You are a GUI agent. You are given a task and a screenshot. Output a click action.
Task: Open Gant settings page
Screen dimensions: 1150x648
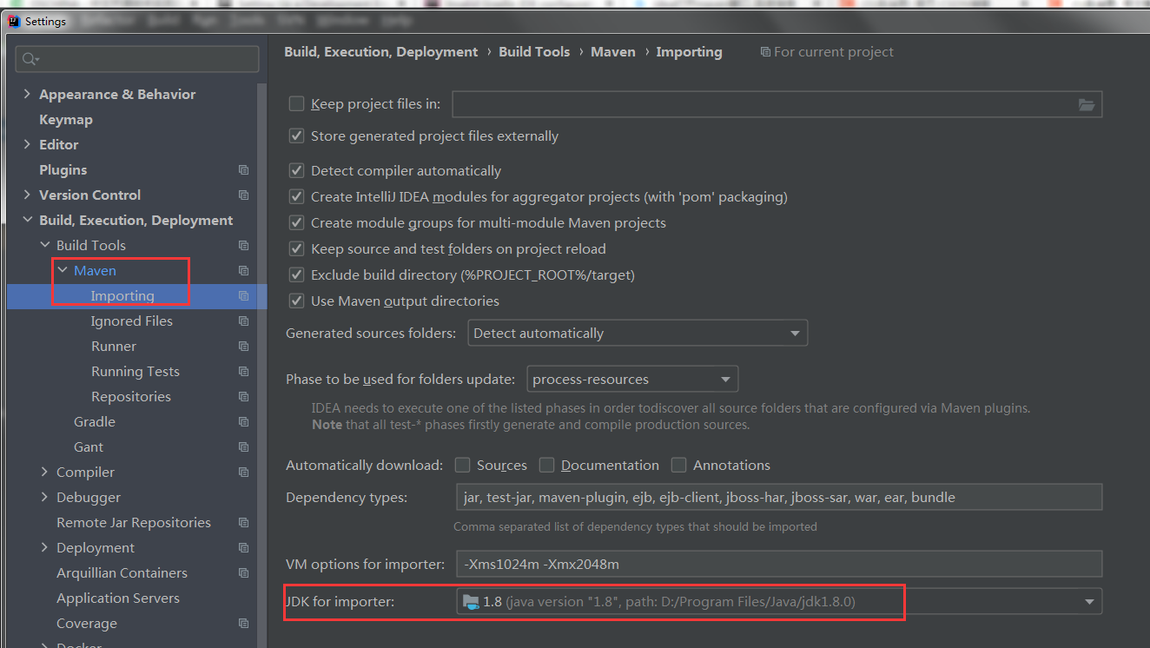click(89, 447)
